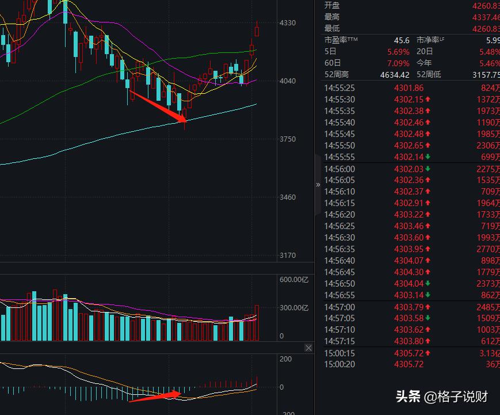Click the red arrow annotation on the chart
This screenshot has width=500, height=415.
coord(158,106)
